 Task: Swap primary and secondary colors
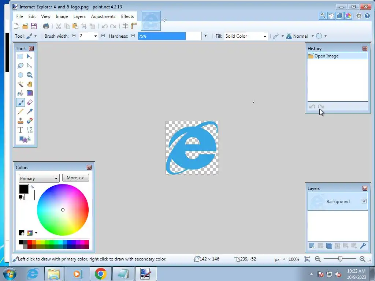[x=32, y=187]
